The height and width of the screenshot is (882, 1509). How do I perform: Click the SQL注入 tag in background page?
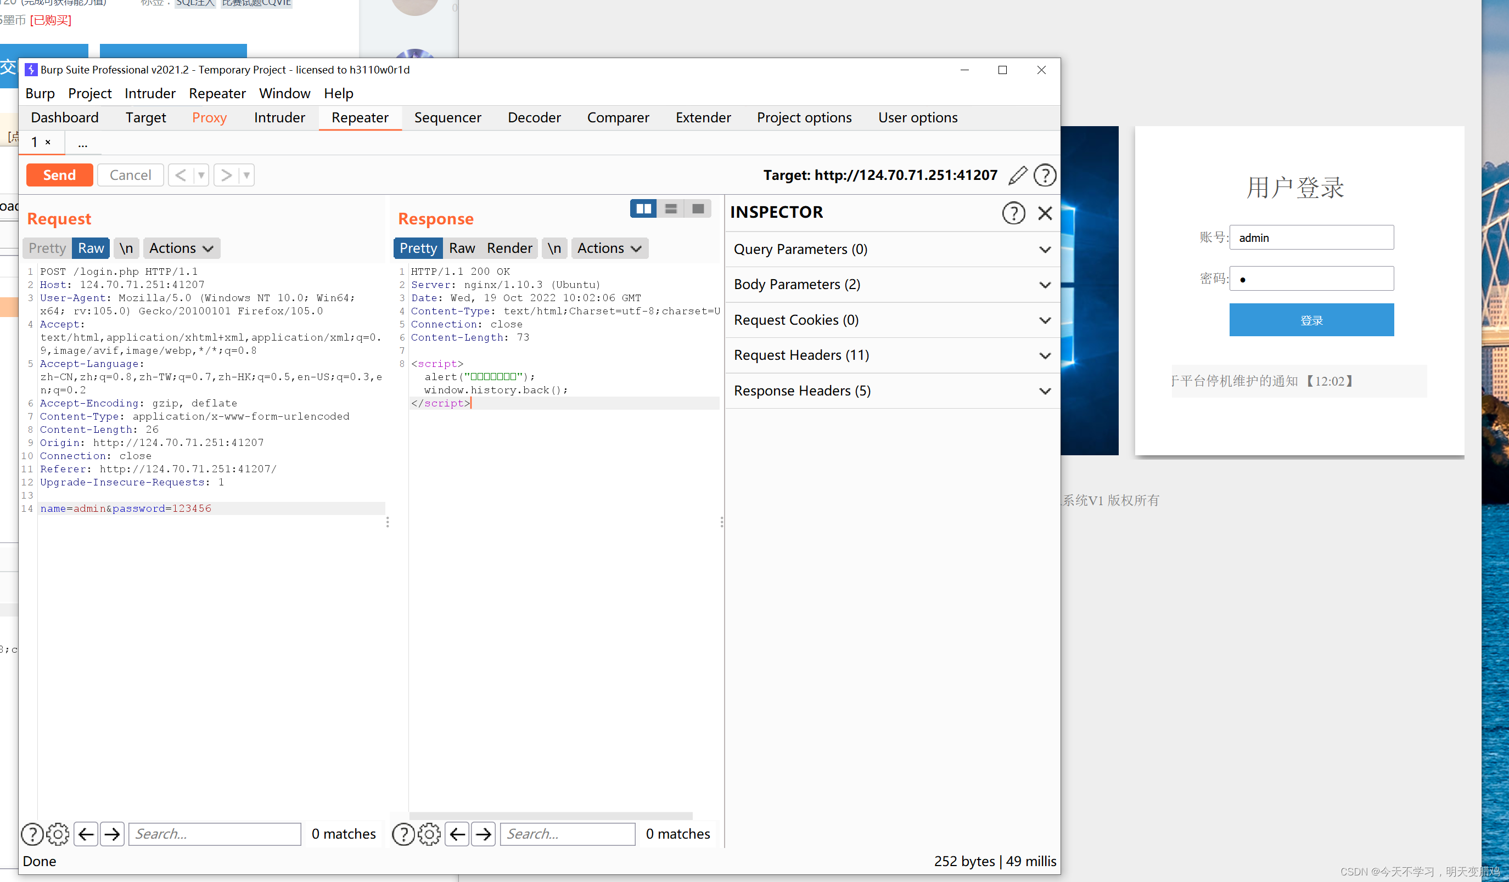pos(195,4)
